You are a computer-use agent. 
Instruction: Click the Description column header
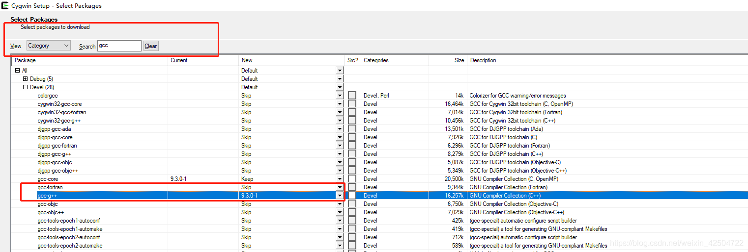pyautogui.click(x=607, y=60)
